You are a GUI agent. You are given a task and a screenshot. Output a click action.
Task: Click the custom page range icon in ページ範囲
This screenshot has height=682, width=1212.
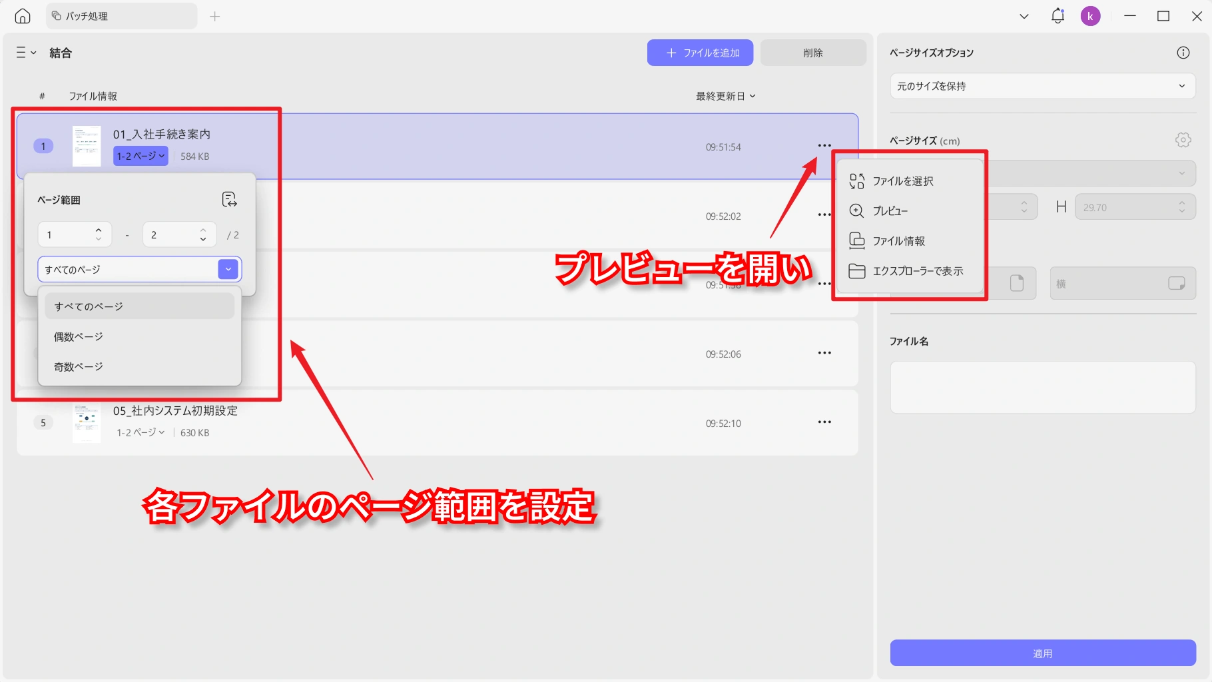(229, 199)
